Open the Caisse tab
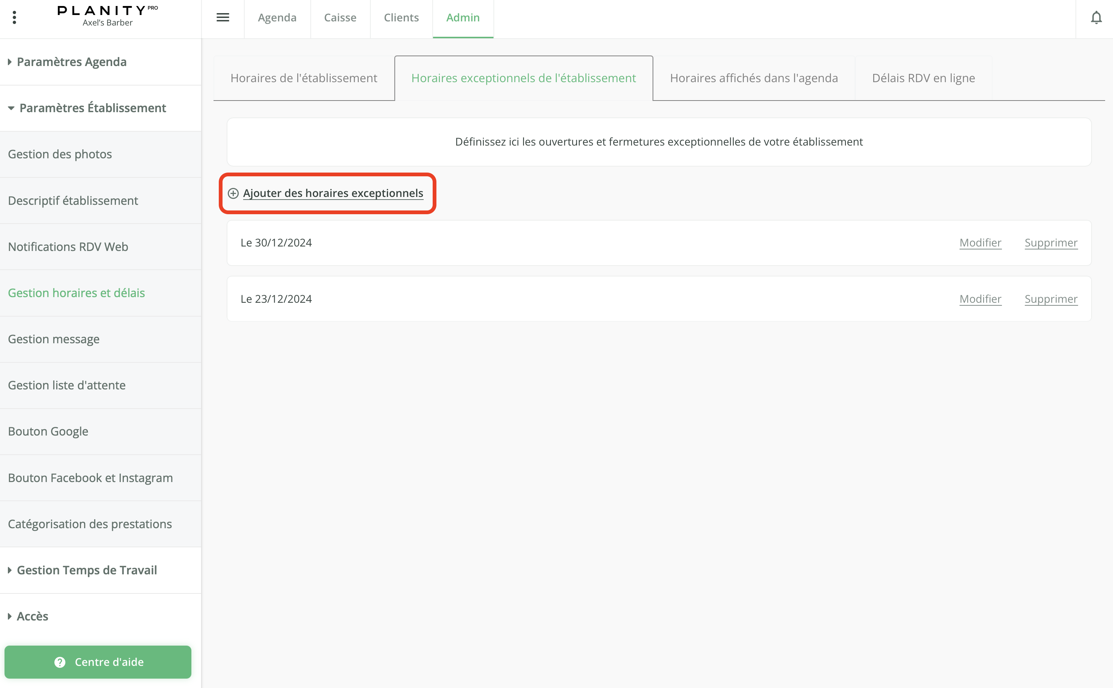Viewport: 1113px width, 688px height. (340, 18)
